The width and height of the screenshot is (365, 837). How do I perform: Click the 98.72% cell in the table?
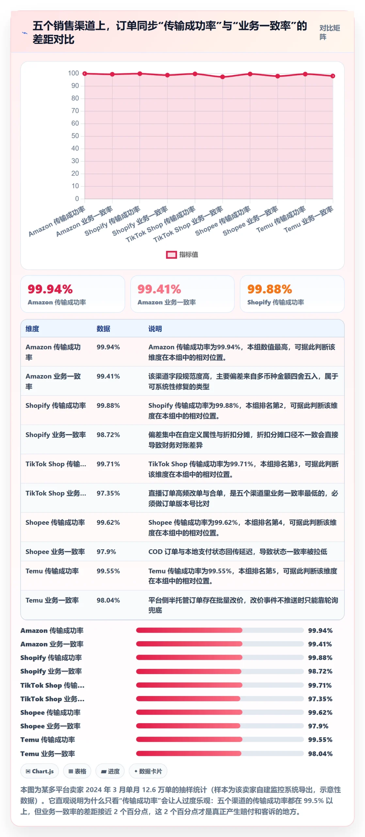click(108, 435)
